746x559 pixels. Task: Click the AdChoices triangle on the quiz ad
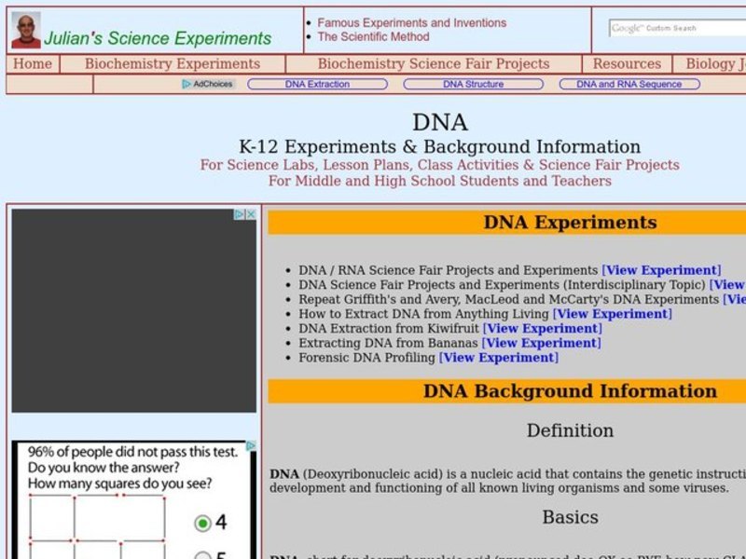pos(251,445)
